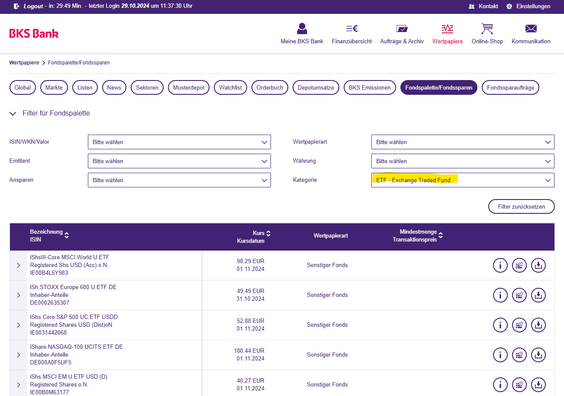Open the Ansparen dropdown
The image size is (564, 396).
[x=179, y=180]
